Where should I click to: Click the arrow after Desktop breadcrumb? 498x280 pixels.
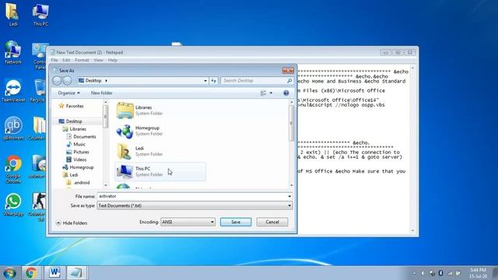(x=106, y=81)
